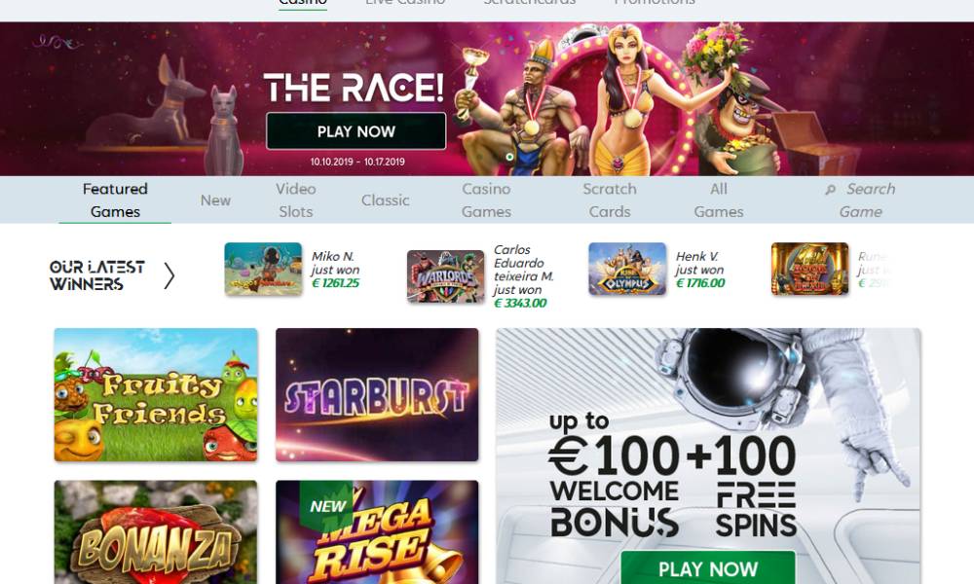Screen dimensions: 974x584
Task: Open the Fruity Friends game thumbnail
Action: (156, 395)
